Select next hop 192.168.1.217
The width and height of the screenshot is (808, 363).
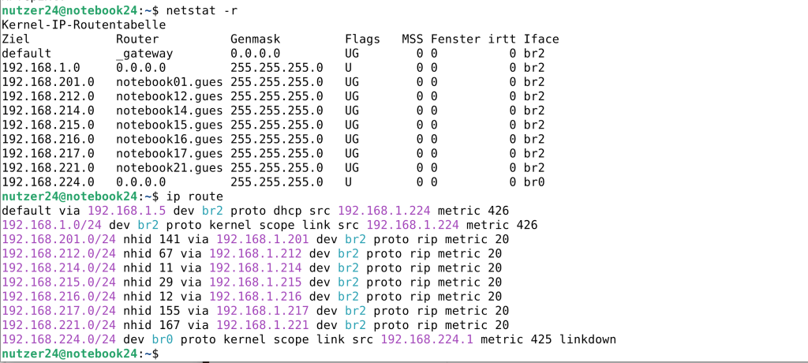point(263,310)
